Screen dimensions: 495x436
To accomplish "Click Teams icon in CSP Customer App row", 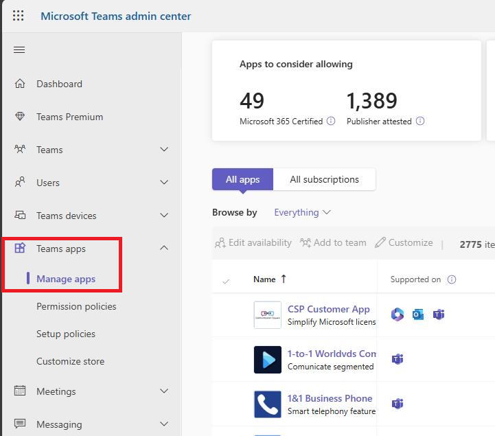I will [x=439, y=314].
